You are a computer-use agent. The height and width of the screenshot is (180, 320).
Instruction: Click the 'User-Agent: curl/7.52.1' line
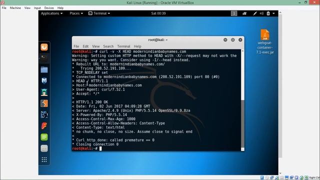pos(98,89)
